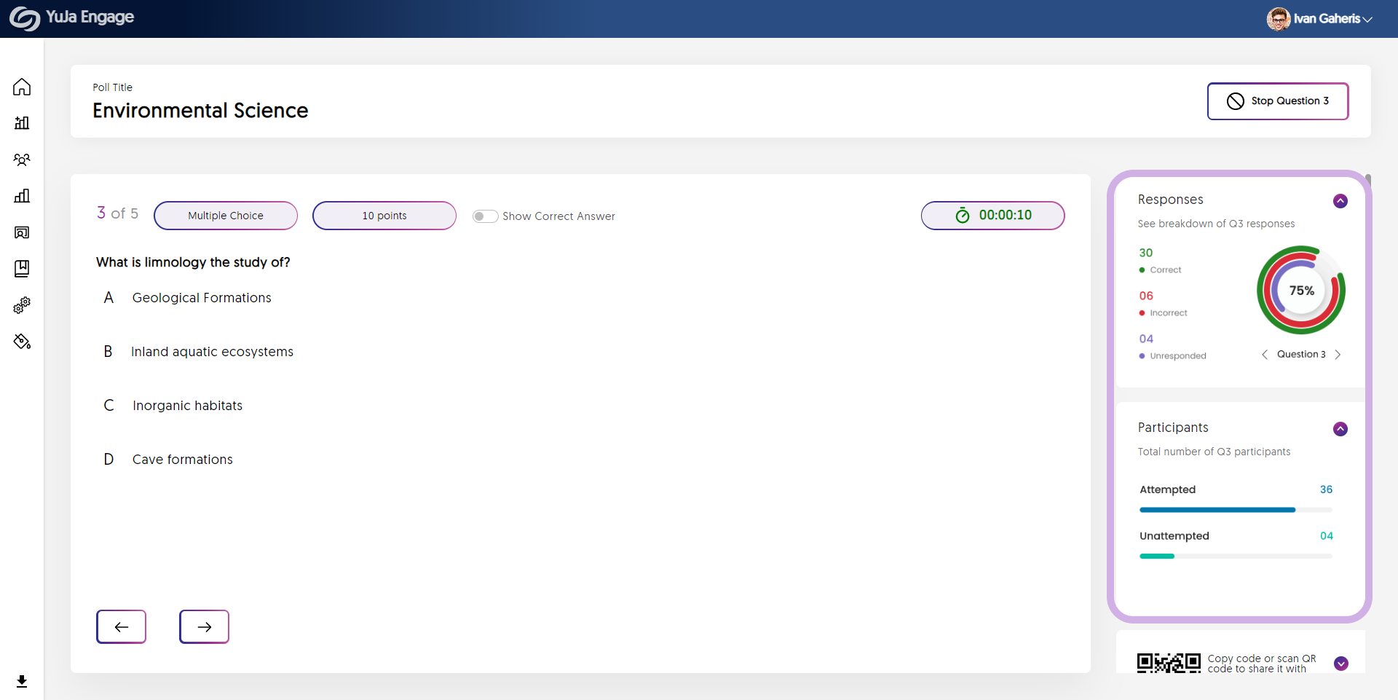
Task: Open the bar chart reports icon
Action: pyautogui.click(x=22, y=196)
